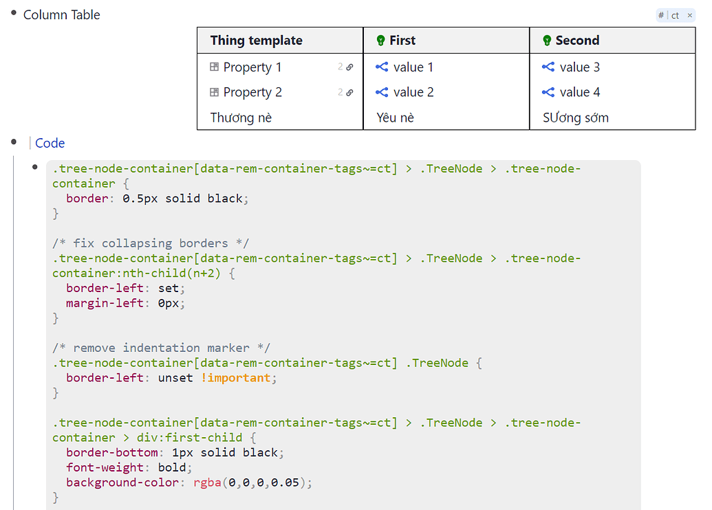Collapse the Column Table bullet
The height and width of the screenshot is (510, 712).
(12, 12)
